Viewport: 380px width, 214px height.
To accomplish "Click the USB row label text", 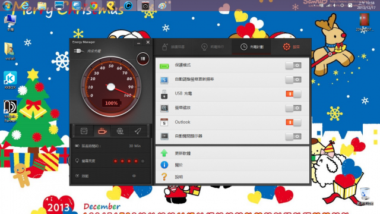I will click(183, 94).
